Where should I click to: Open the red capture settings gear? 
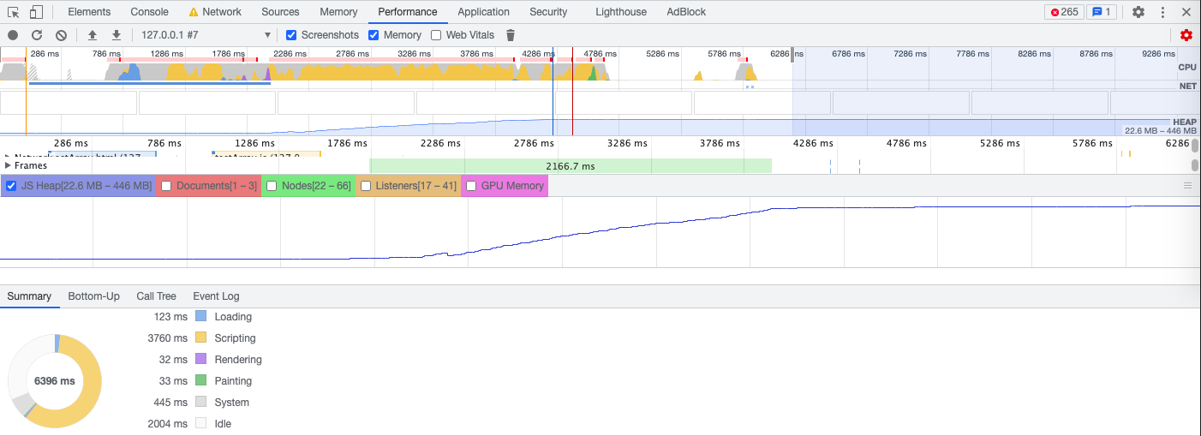(x=1186, y=35)
